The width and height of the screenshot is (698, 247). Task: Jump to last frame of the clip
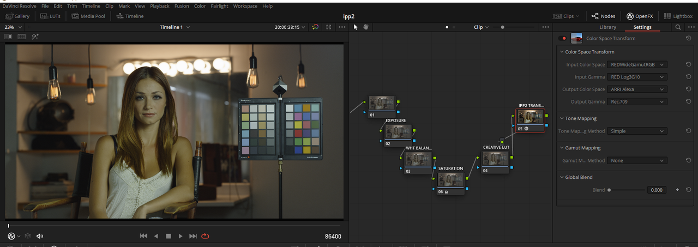[192, 236]
